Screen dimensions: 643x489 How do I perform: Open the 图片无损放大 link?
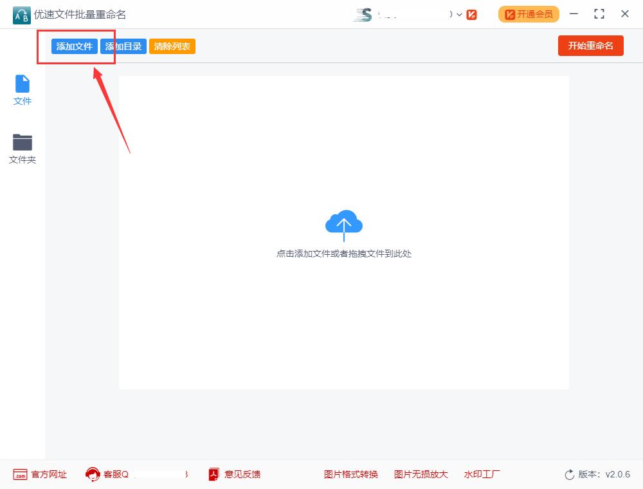tap(421, 474)
